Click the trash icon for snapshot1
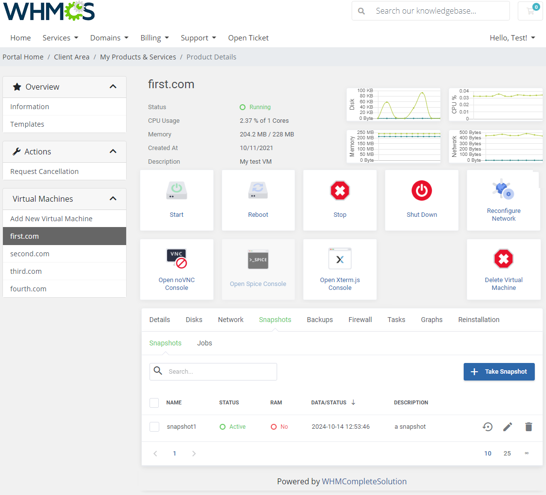The image size is (546, 495). coord(528,427)
